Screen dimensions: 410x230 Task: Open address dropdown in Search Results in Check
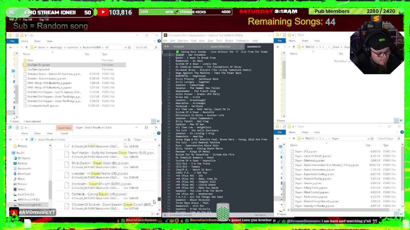[x=125, y=140]
